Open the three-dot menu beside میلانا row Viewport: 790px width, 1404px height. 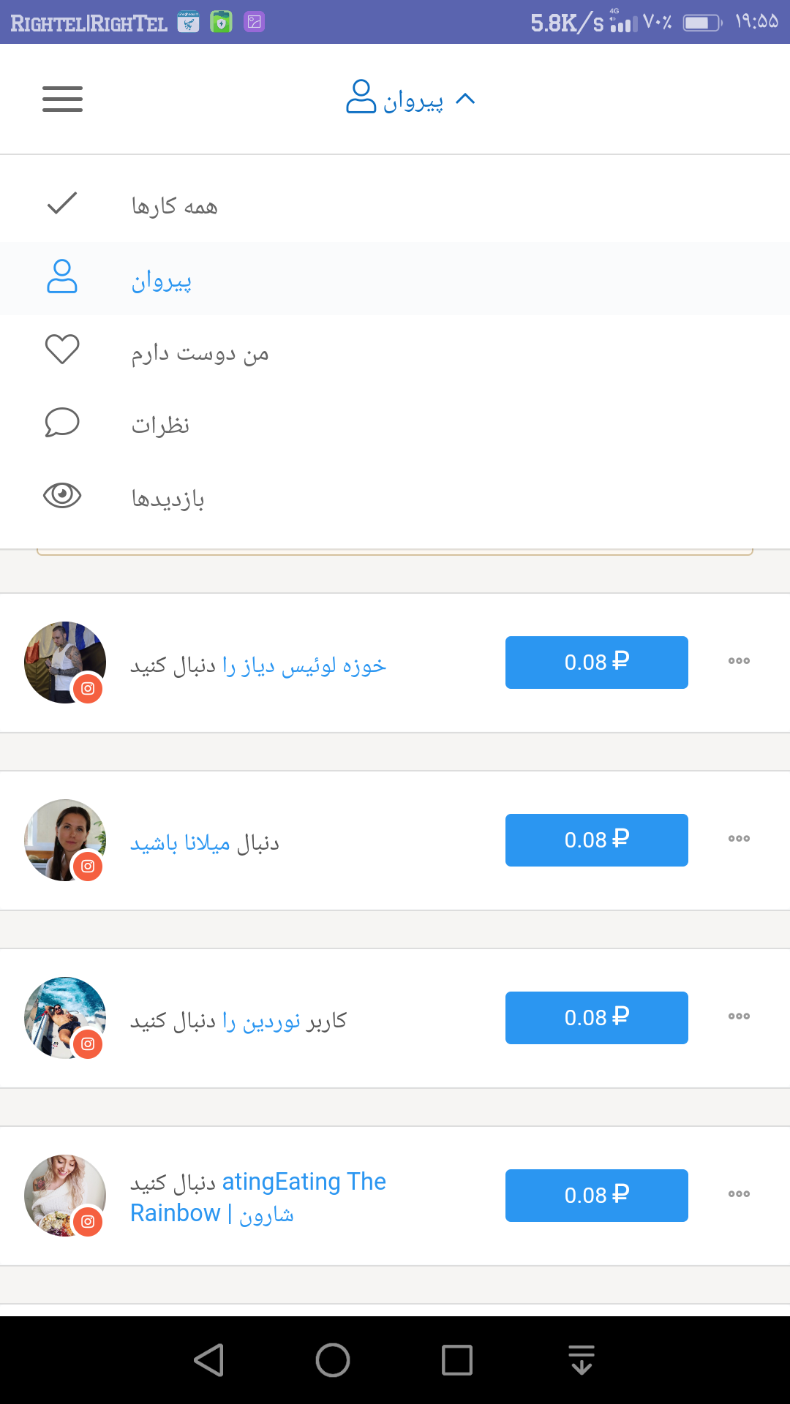[739, 839]
